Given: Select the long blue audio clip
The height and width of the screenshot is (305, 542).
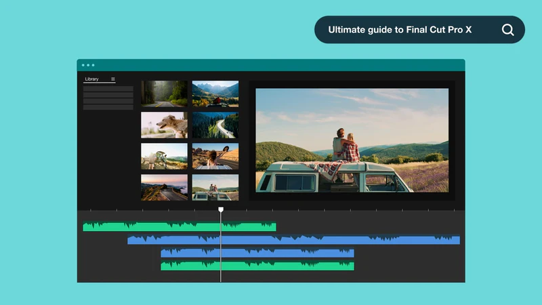Looking at the screenshot, I should tap(293, 239).
